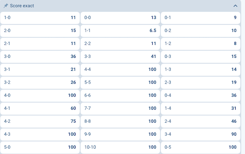Select 0-0 draw at odds 13
This screenshot has width=245, height=154.
[120, 18]
